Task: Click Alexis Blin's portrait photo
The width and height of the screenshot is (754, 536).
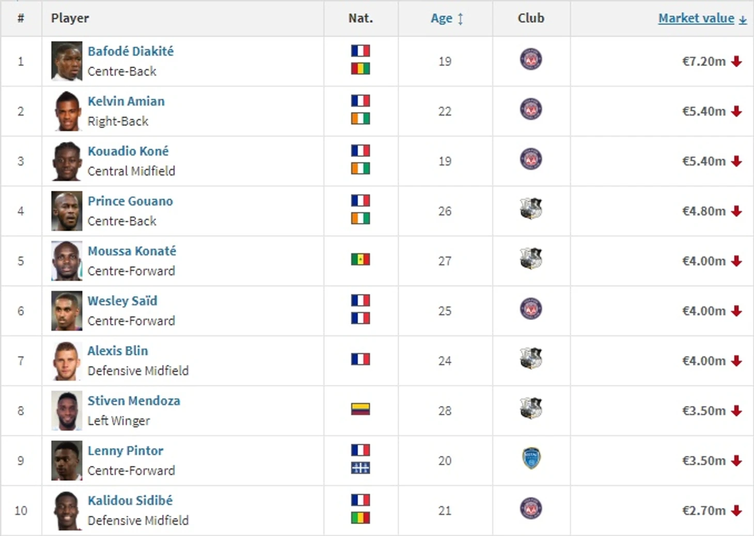Action: pyautogui.click(x=67, y=361)
